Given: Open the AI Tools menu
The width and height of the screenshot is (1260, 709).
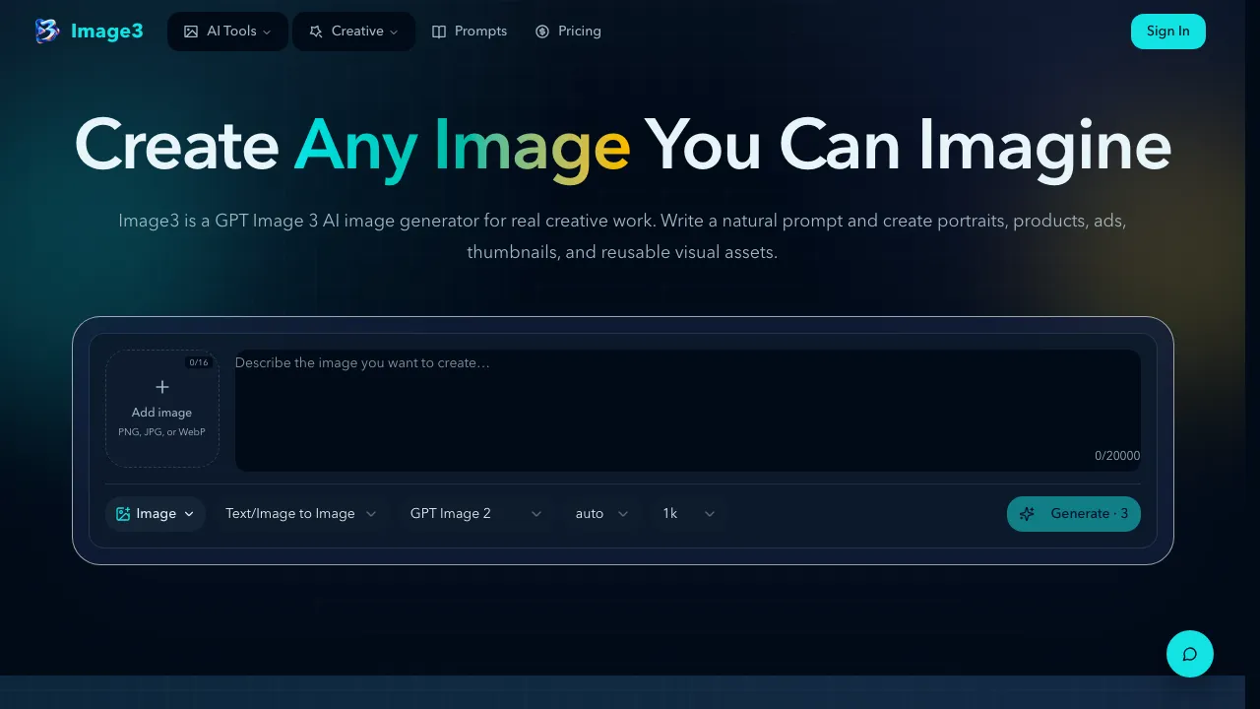Looking at the screenshot, I should pyautogui.click(x=227, y=32).
